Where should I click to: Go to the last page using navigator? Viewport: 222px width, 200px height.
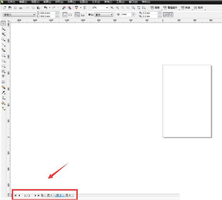click(38, 196)
